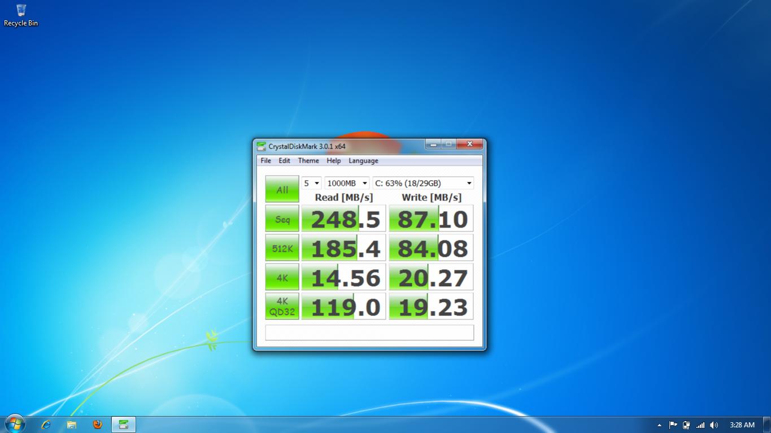Select CrystalDiskMark taskbar button

124,425
